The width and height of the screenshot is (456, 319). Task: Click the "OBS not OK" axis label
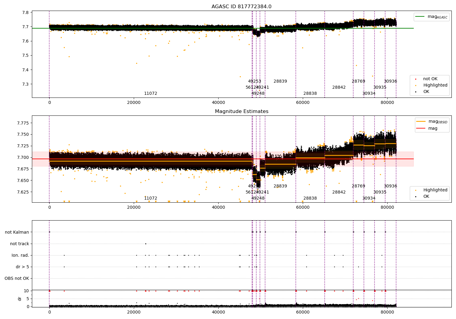17,279
